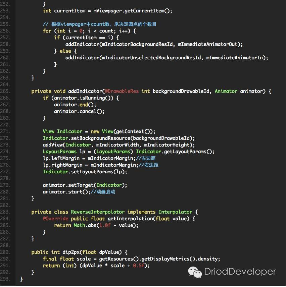Click 'implements Interpolator' on line 283
The height and width of the screenshot is (287, 286).
160,212
